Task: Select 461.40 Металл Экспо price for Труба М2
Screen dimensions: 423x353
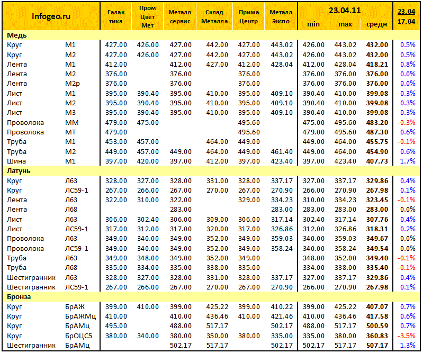Action: point(282,152)
